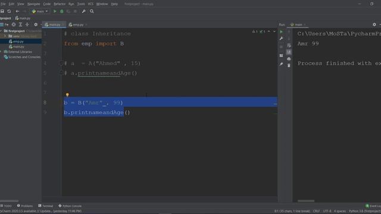Open the Problems tool window
The width and height of the screenshot is (381, 214).
tap(25, 206)
